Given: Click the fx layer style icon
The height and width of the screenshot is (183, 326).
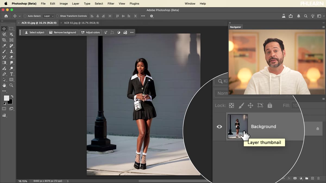Looking at the screenshot, I should point(289,178).
